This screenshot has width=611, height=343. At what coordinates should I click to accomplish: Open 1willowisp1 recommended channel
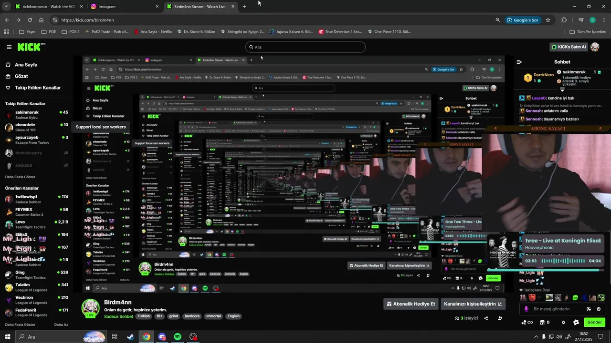pyautogui.click(x=37, y=199)
